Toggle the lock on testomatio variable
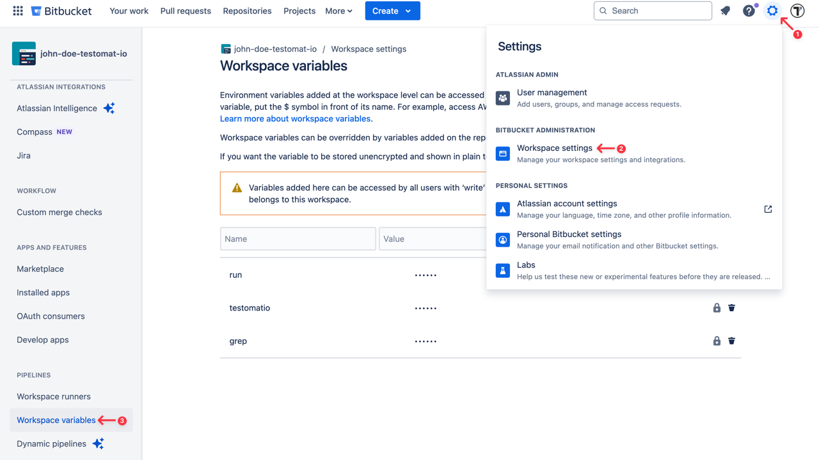819x460 pixels. coord(716,307)
